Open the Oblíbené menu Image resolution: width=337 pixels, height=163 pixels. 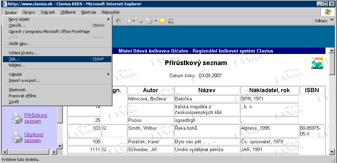coord(68,12)
